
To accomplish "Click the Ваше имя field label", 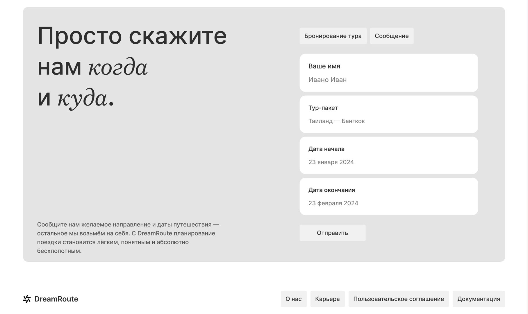I will 324,66.
